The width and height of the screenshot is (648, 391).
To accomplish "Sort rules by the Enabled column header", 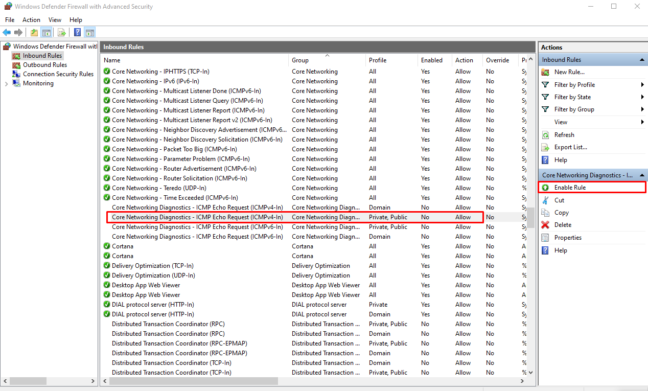I will [432, 60].
